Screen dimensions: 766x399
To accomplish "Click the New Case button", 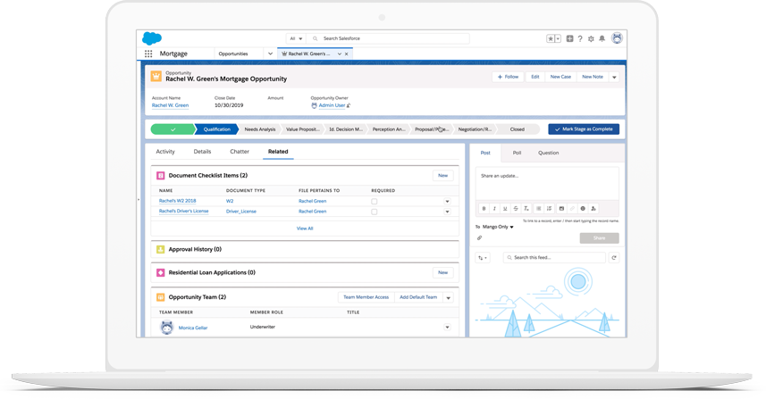I will [560, 77].
